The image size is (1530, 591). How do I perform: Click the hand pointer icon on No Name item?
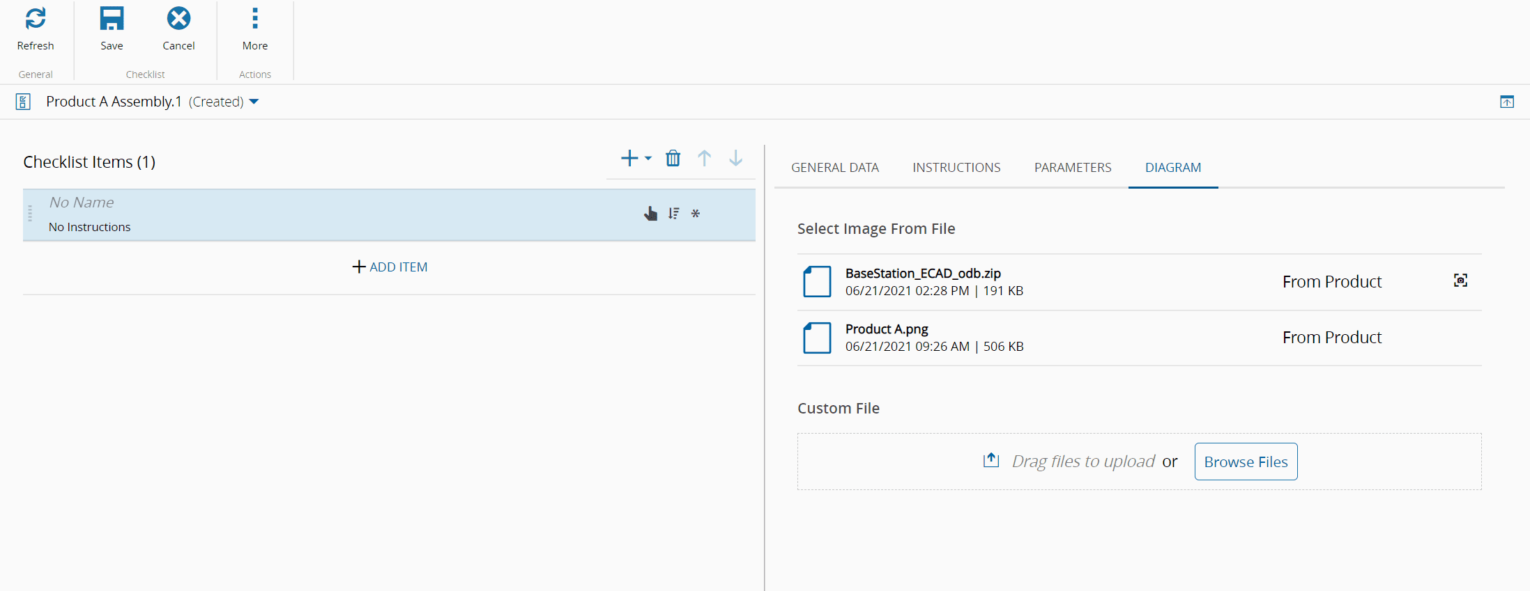[x=650, y=214]
